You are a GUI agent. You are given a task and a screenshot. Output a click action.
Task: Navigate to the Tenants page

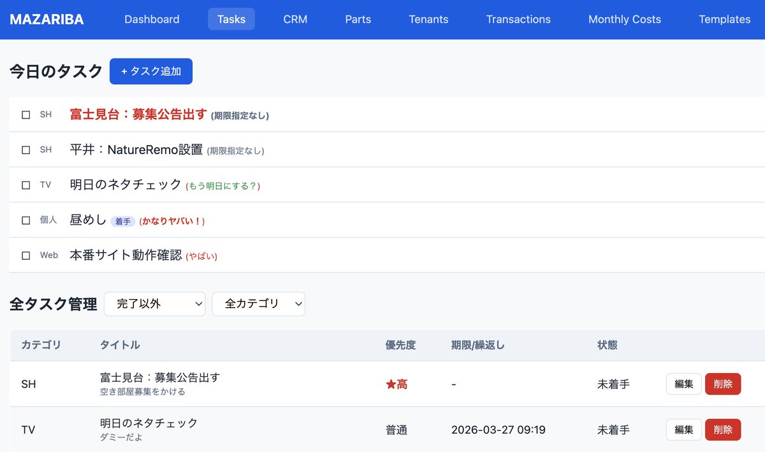click(x=428, y=19)
